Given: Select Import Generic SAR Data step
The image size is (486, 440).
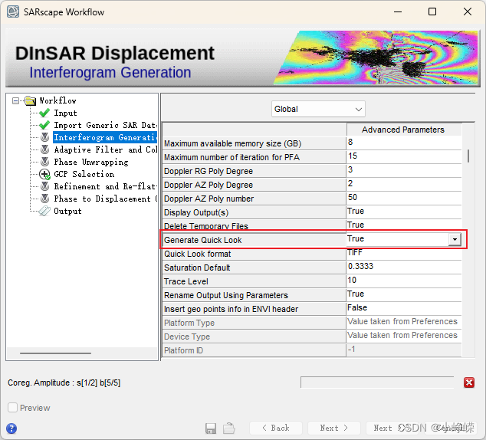Looking at the screenshot, I should tap(105, 125).
